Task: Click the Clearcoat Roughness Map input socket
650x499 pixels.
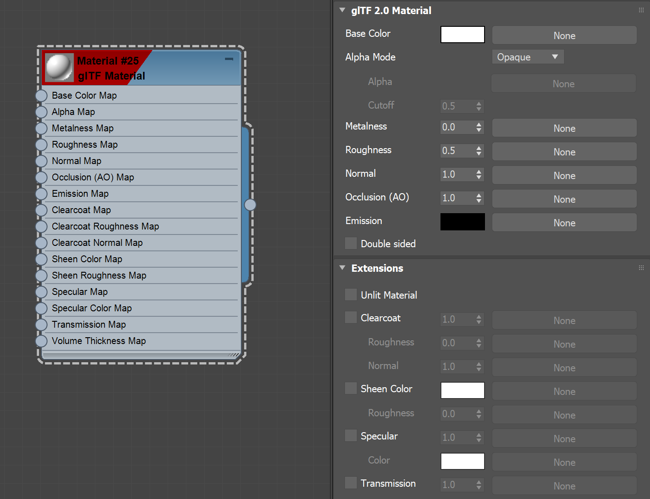Action: tap(41, 226)
